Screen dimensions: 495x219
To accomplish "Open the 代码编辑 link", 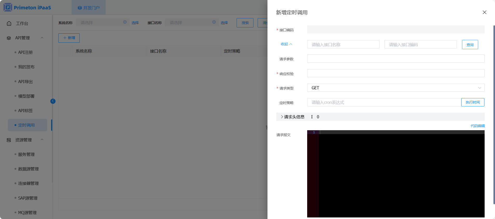I will pos(477,126).
